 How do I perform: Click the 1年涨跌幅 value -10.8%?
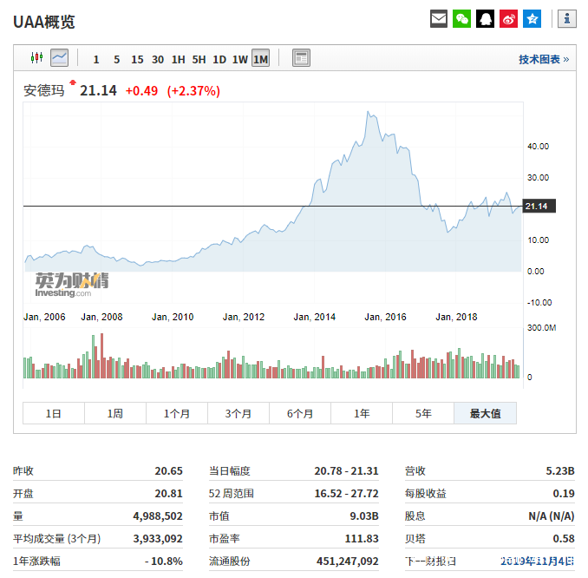tap(164, 562)
